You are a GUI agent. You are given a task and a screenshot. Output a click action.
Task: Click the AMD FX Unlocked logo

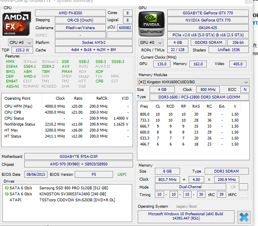click(x=17, y=24)
